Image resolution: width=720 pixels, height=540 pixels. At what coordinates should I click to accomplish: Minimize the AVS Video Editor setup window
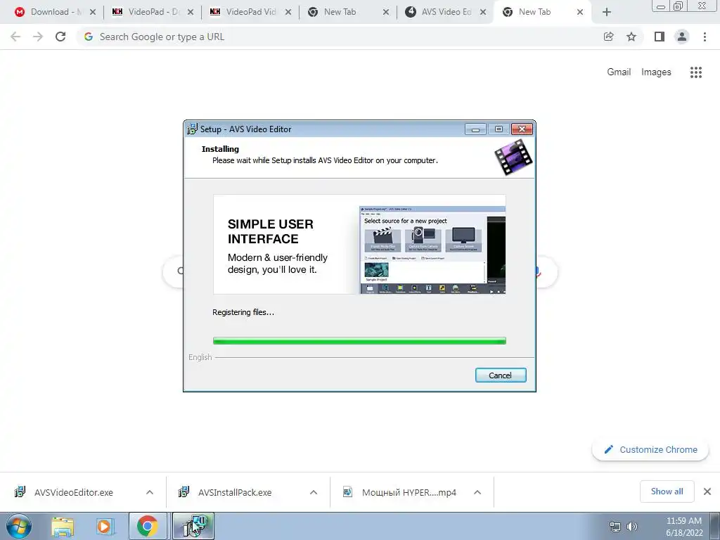click(x=476, y=129)
